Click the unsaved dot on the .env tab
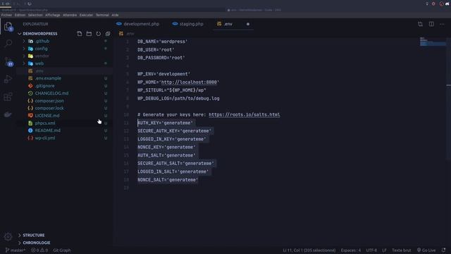This screenshot has width=451, height=254. [x=247, y=24]
